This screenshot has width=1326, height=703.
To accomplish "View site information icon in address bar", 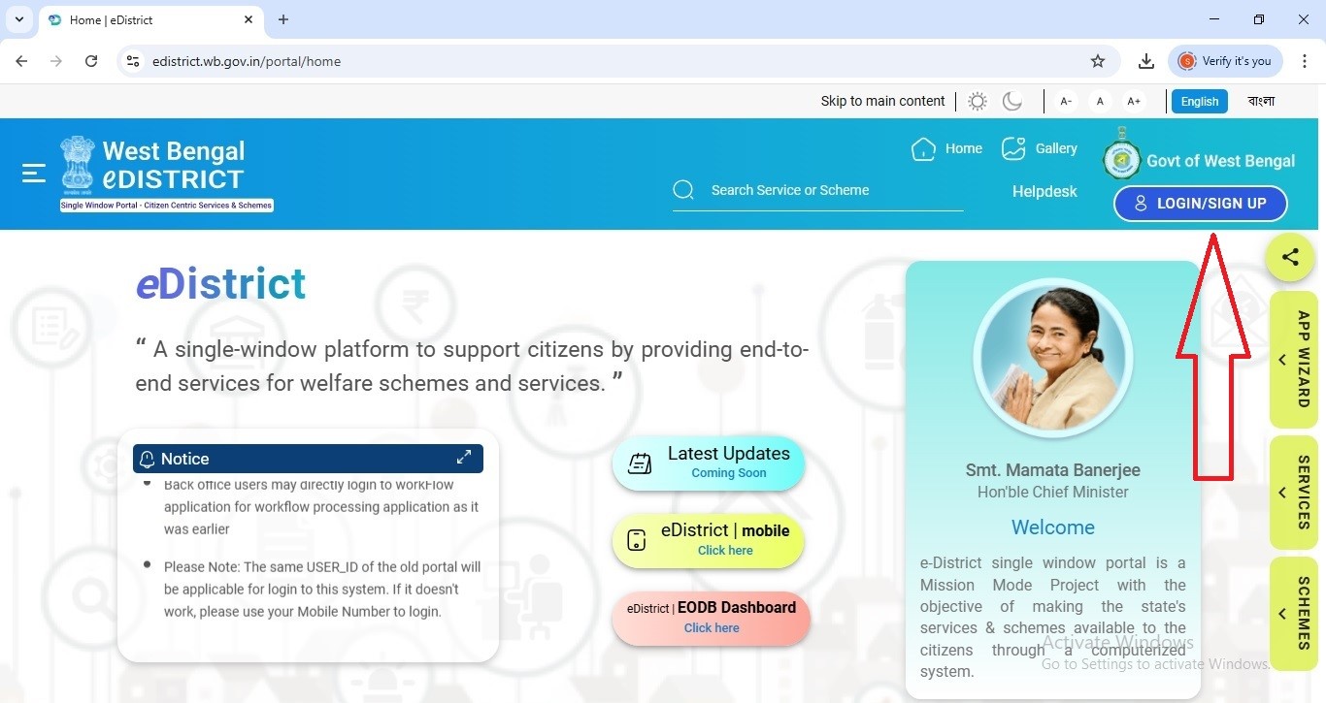I will (x=134, y=61).
